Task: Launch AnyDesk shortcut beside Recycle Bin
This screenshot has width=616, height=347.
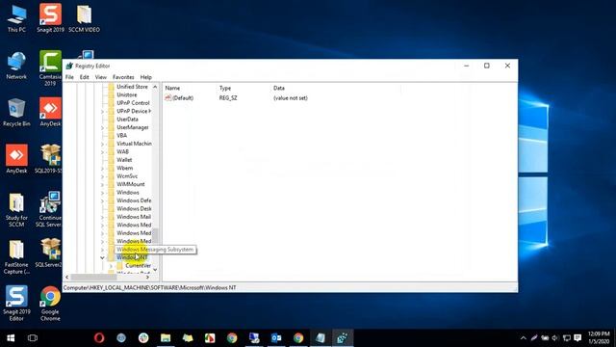Action: click(50, 113)
